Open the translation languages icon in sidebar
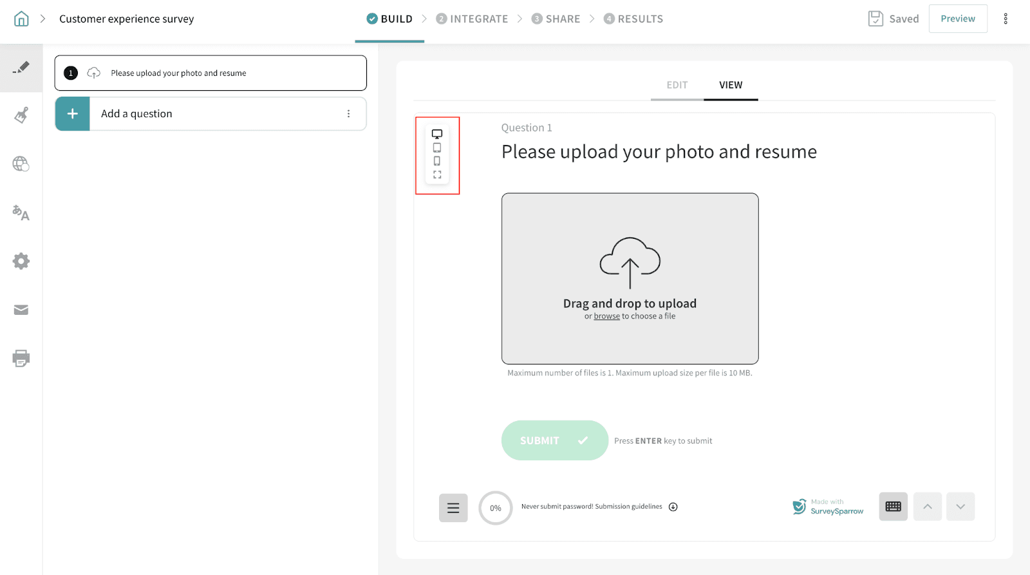 (x=21, y=212)
